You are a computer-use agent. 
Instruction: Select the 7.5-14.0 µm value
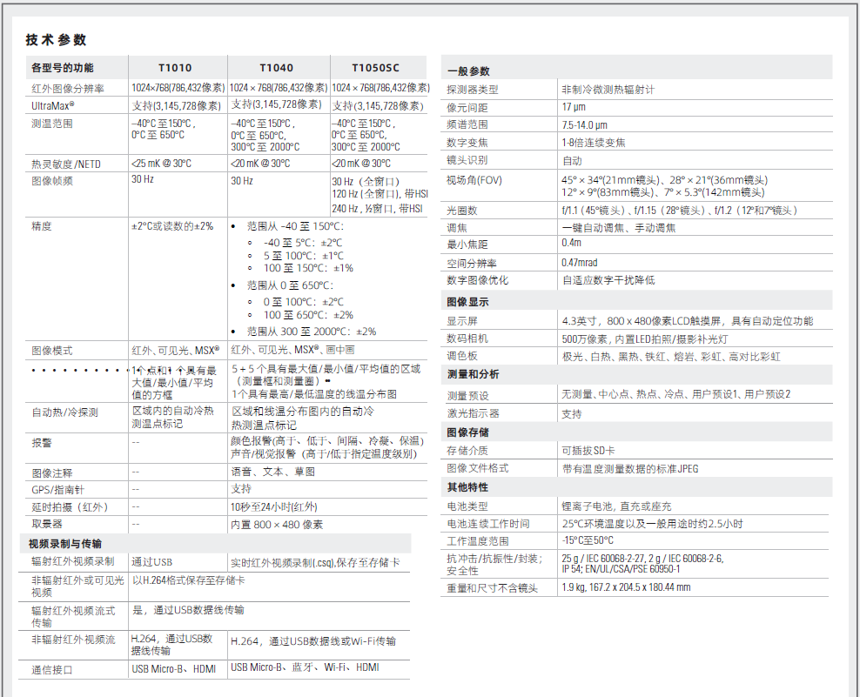coord(584,125)
